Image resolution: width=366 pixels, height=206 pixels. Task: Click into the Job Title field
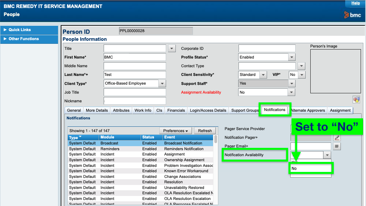pos(135,92)
